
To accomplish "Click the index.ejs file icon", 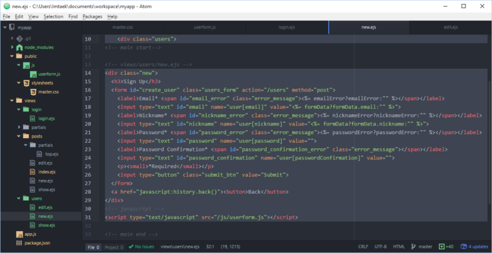I will tap(33, 172).
